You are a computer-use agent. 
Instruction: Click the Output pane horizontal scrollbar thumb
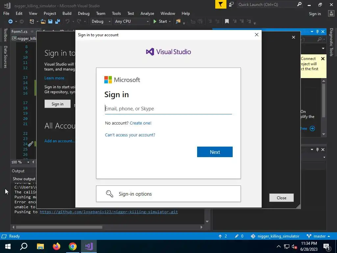59,227
